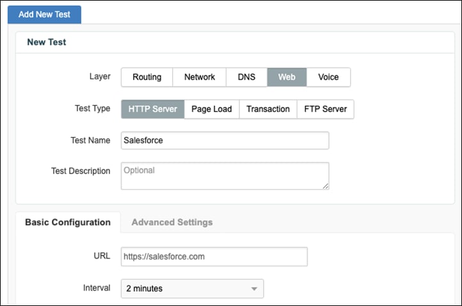Click the New Test section heading
Screen dimensions: 462x306
pos(47,42)
